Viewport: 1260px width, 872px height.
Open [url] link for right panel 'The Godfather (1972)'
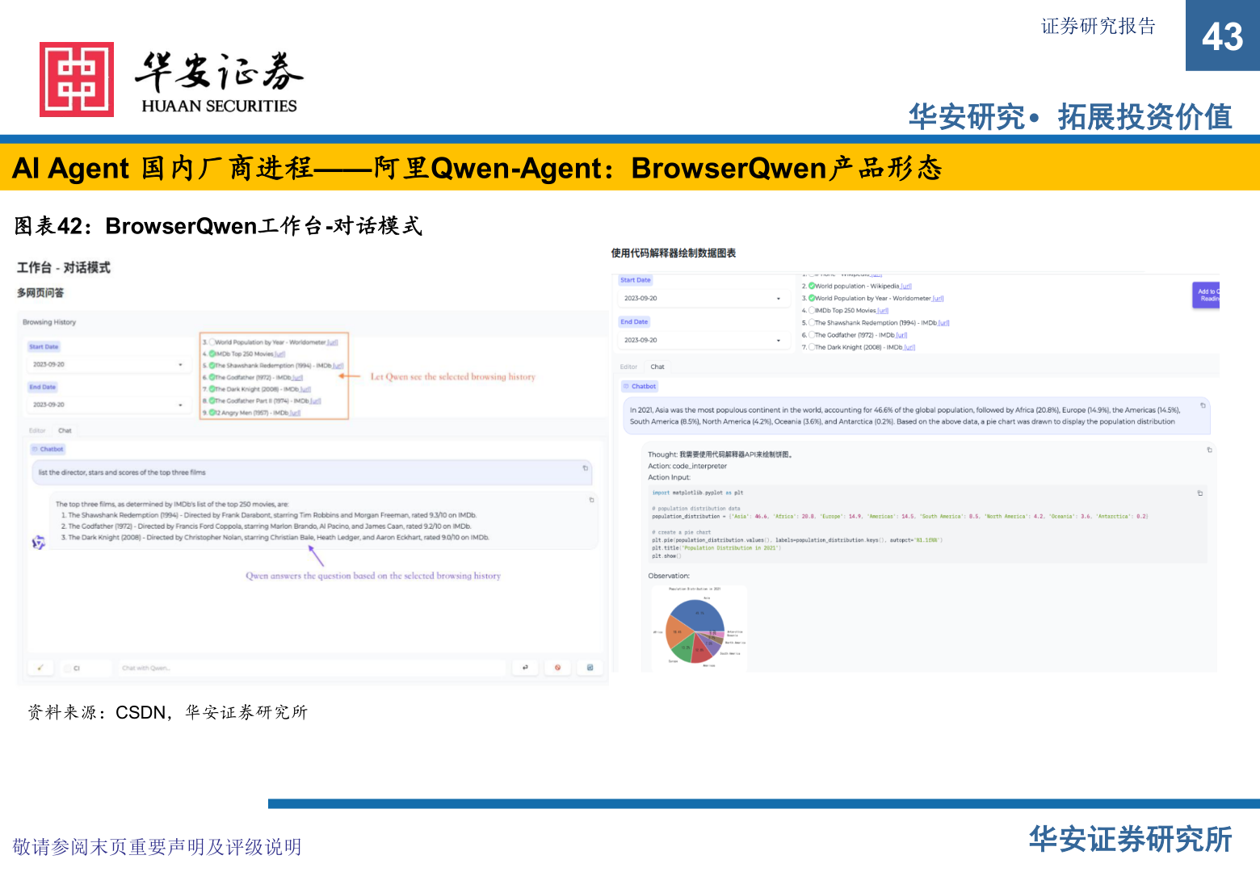tap(901, 335)
